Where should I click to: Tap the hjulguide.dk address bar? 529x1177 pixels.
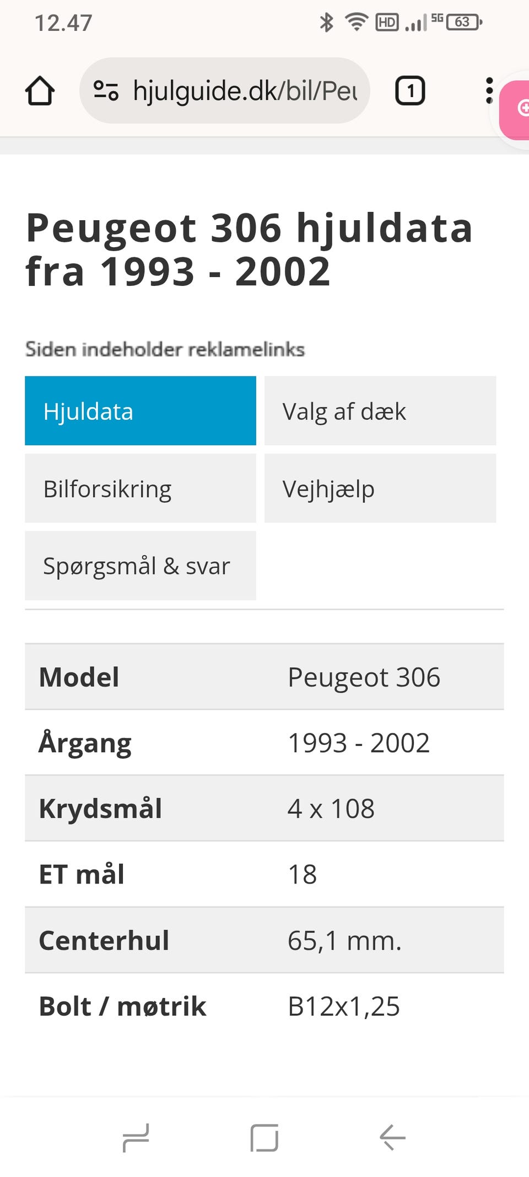point(245,90)
